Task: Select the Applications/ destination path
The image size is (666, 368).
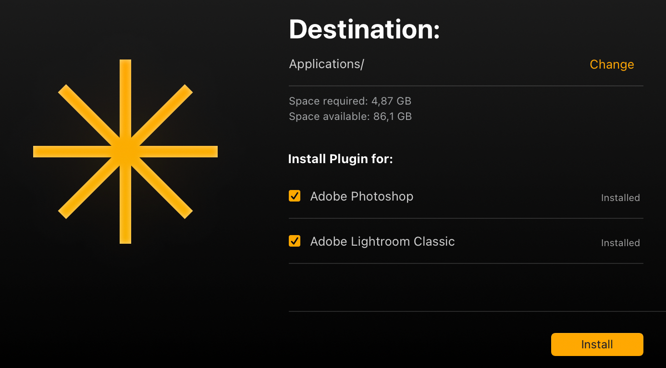Action: (x=326, y=64)
